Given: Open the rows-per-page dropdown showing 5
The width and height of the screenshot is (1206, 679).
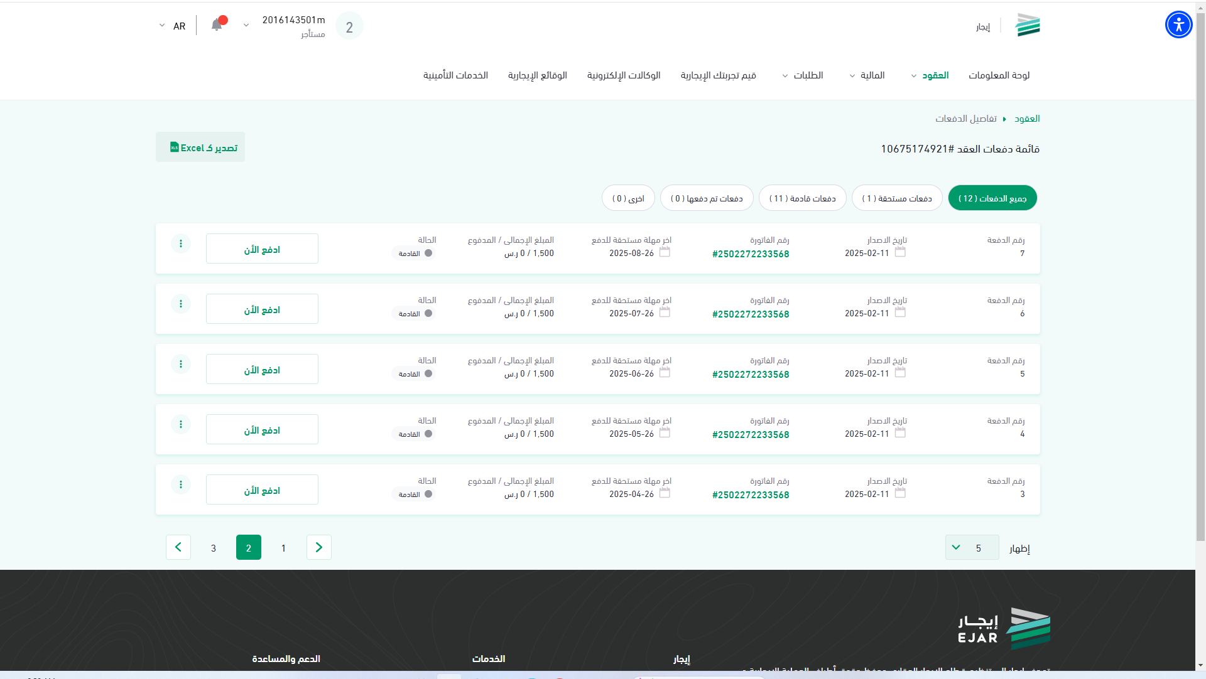Looking at the screenshot, I should click(971, 547).
